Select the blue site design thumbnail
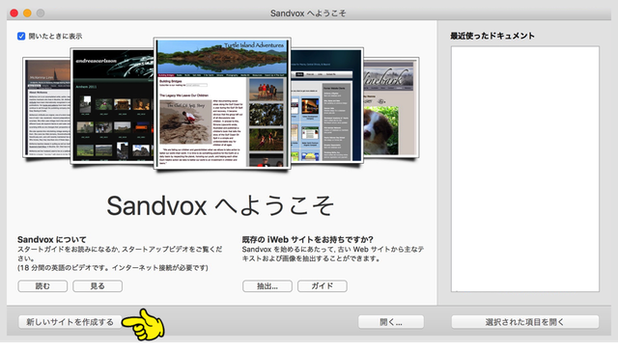Screen dimensions: 618x351 [326, 105]
